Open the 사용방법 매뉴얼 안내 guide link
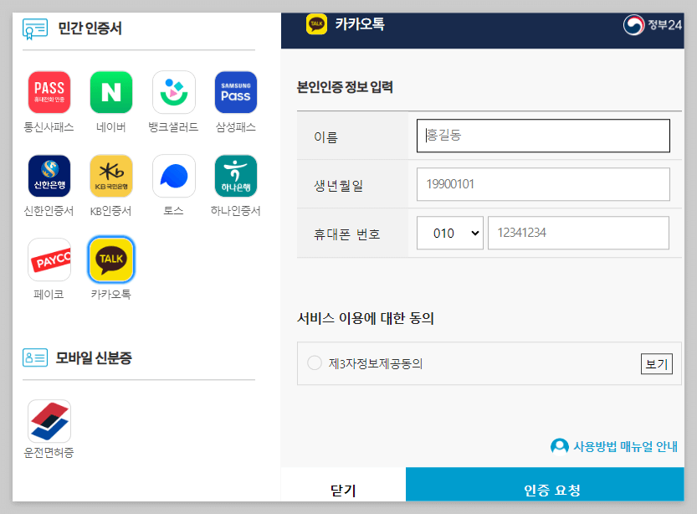The height and width of the screenshot is (514, 697). (623, 446)
